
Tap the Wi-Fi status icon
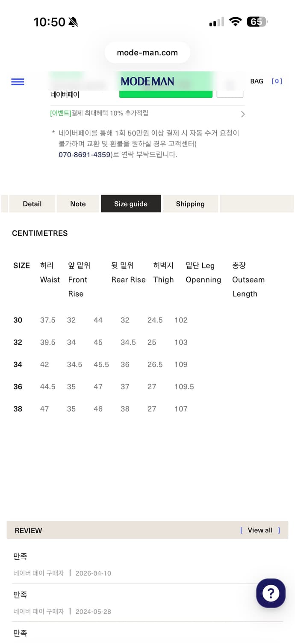(x=235, y=22)
